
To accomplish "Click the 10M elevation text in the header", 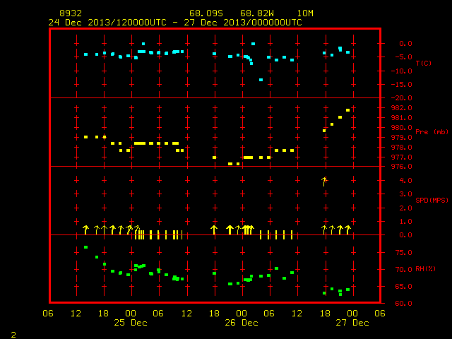I will coord(305,13).
